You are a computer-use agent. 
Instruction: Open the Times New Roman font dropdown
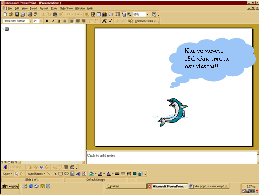(x=31, y=21)
